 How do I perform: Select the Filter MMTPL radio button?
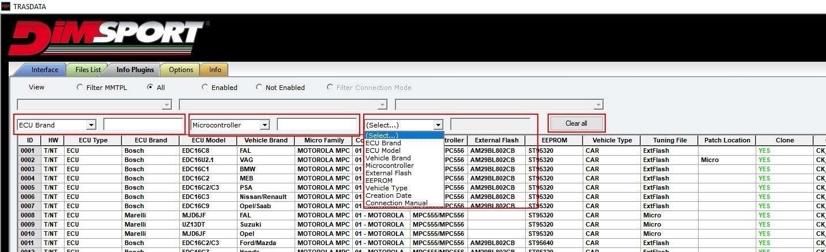[x=80, y=88]
